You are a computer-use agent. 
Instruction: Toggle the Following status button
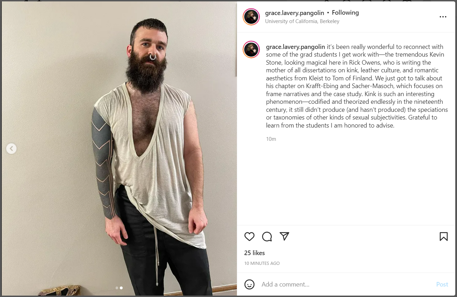tap(345, 13)
